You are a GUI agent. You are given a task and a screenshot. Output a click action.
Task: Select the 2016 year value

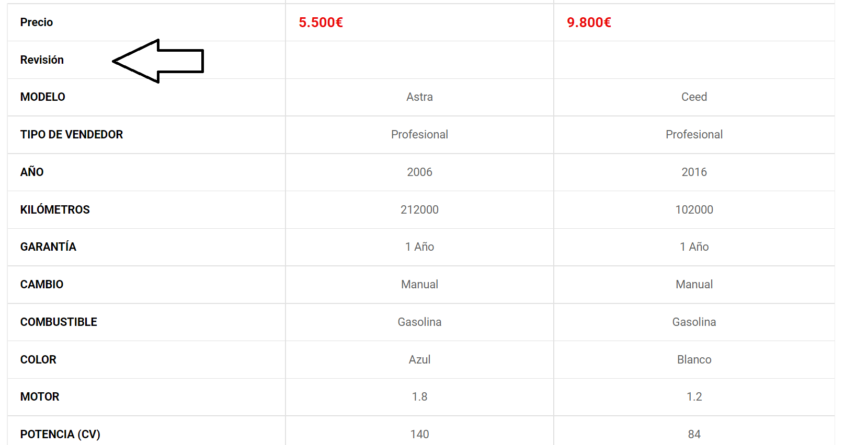[x=694, y=172]
